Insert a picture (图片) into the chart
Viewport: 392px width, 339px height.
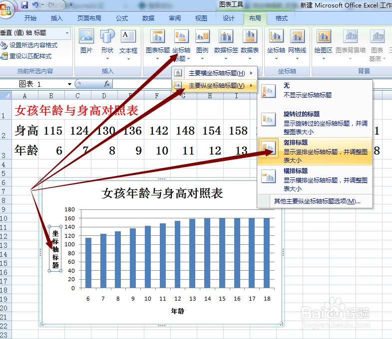86,41
